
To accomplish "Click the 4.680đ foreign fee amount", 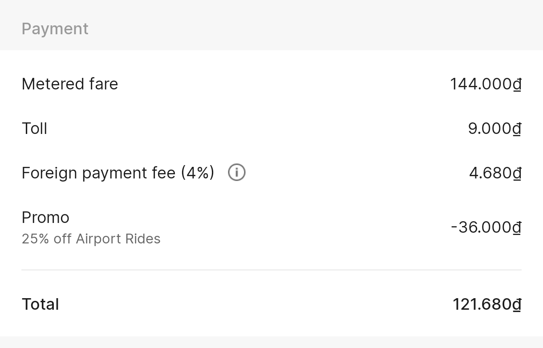I will 494,173.
